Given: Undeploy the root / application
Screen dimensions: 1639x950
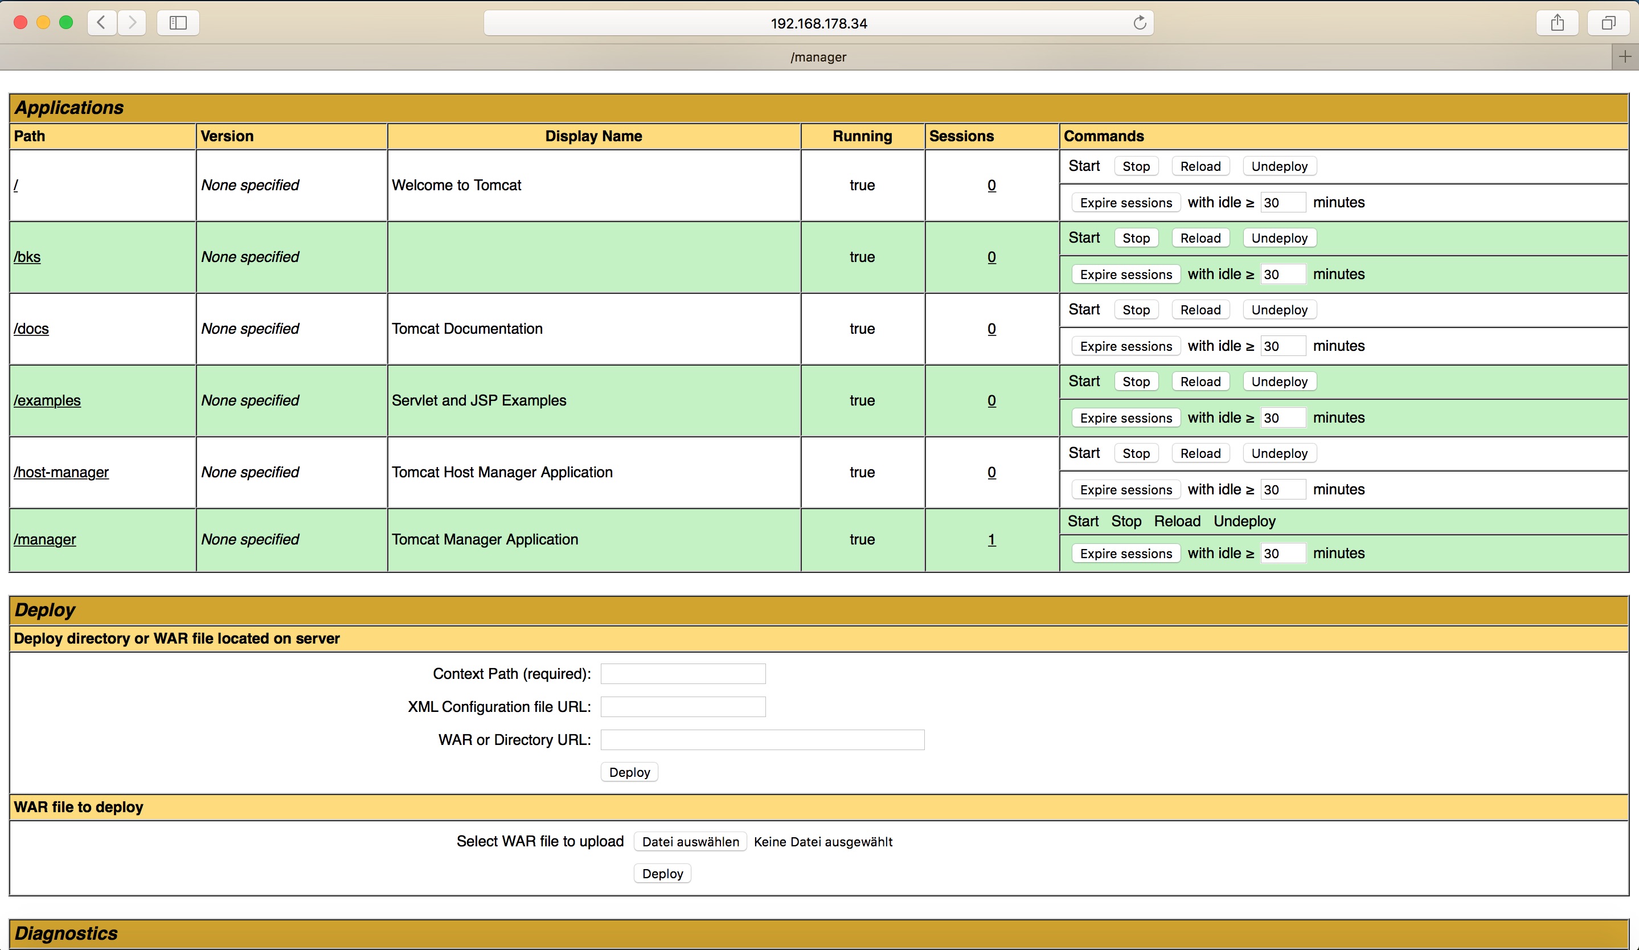Looking at the screenshot, I should (x=1279, y=166).
